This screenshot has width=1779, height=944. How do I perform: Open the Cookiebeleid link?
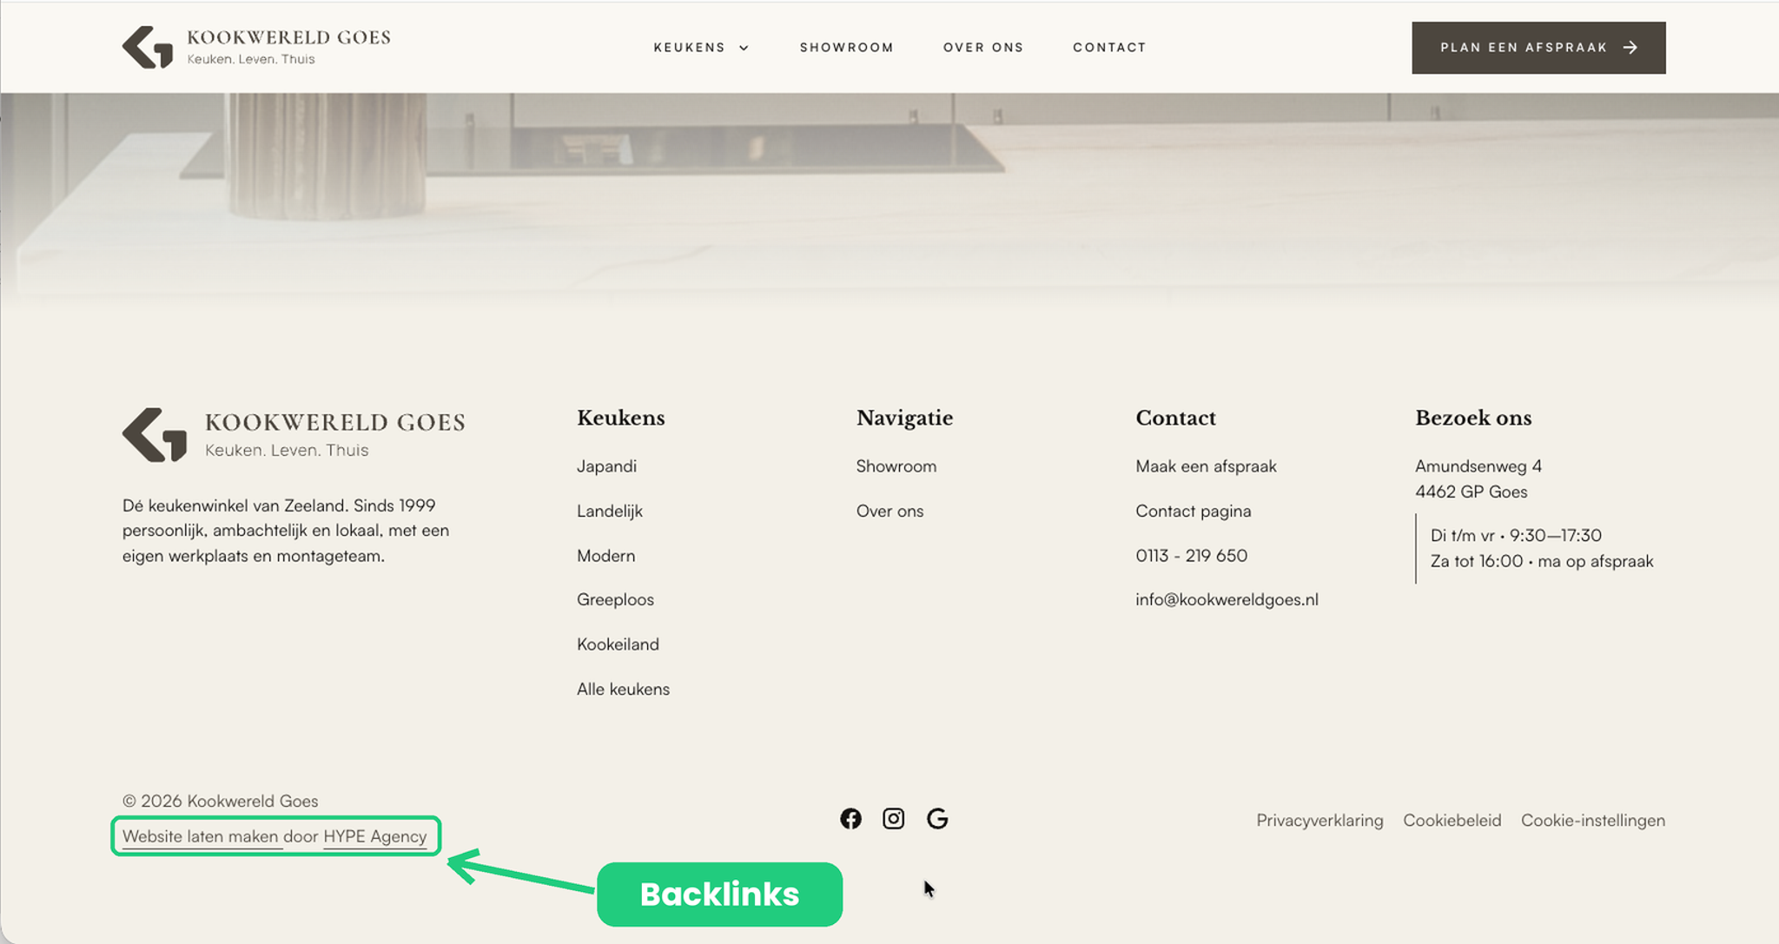tap(1452, 821)
